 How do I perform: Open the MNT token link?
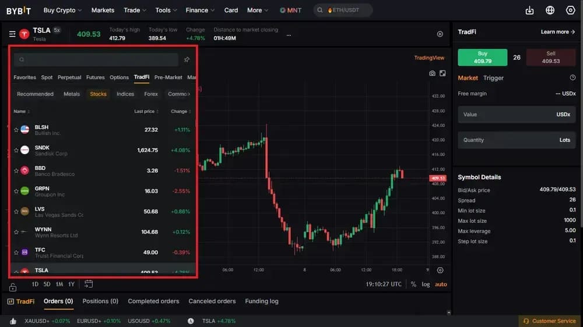pos(290,10)
